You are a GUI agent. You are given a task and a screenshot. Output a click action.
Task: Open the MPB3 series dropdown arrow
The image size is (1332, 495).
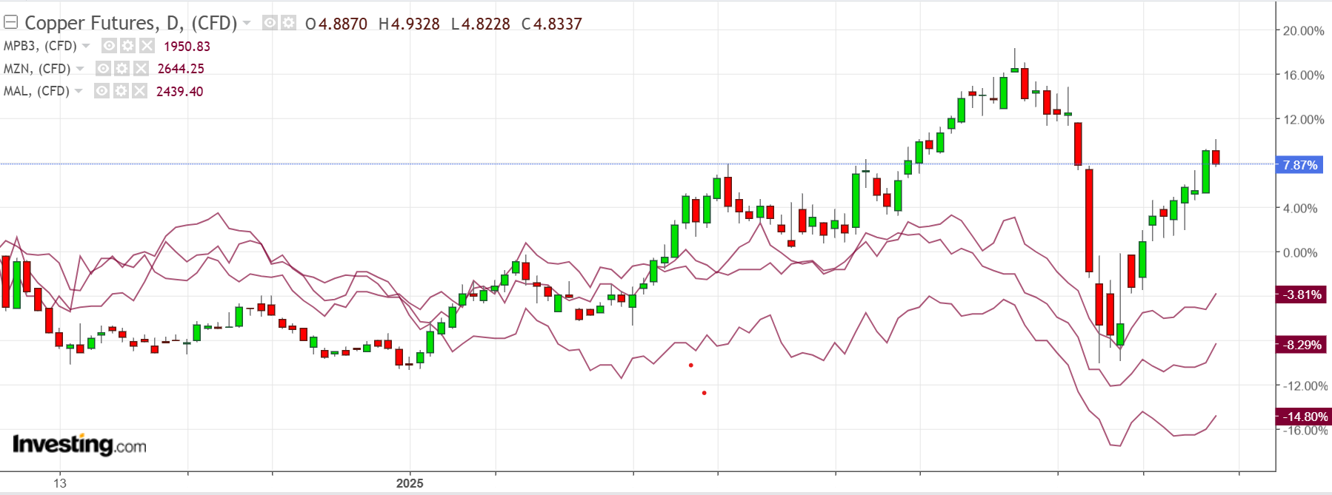tap(86, 46)
